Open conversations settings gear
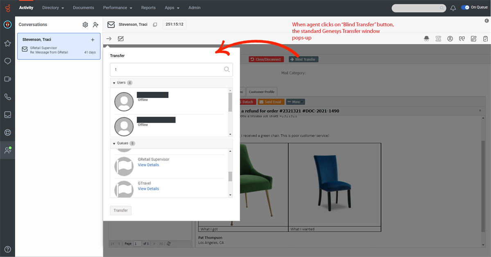491x257 pixels. (x=85, y=25)
